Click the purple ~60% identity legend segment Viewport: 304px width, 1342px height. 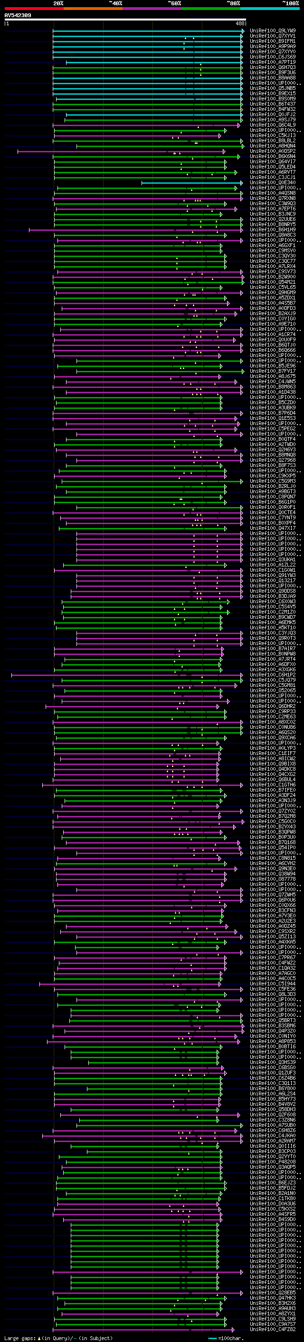[x=152, y=9]
